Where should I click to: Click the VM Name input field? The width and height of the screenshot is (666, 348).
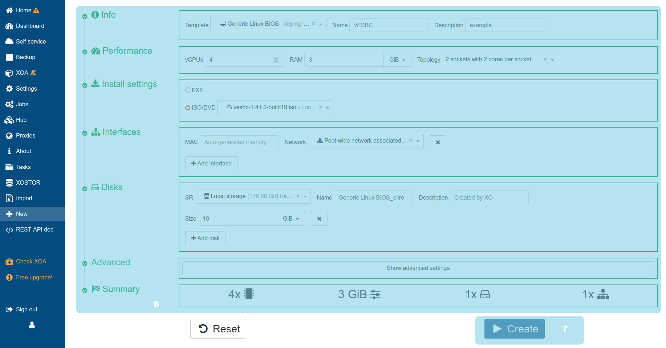click(389, 25)
